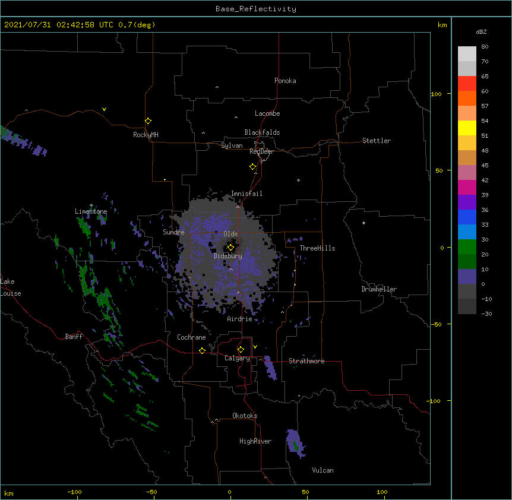Click the Calgary city label

tap(237, 358)
